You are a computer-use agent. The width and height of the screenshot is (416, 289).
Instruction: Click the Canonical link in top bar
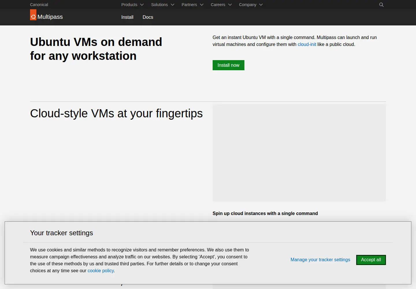(39, 5)
